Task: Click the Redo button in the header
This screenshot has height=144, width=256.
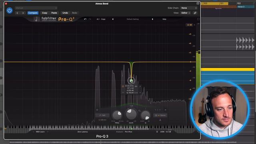Action: point(75,13)
